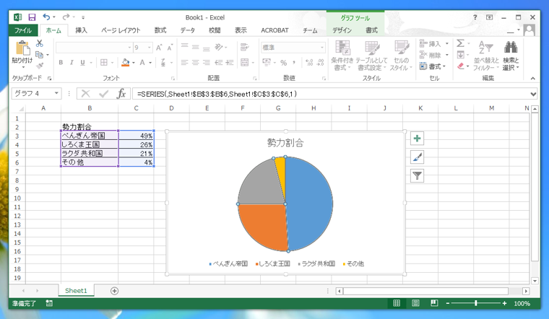
Task: Click the Decrease Font Size icon
Action: point(170,48)
